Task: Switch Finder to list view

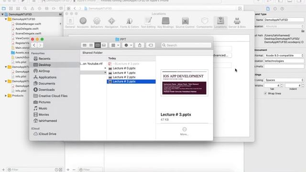Action: 91,45
